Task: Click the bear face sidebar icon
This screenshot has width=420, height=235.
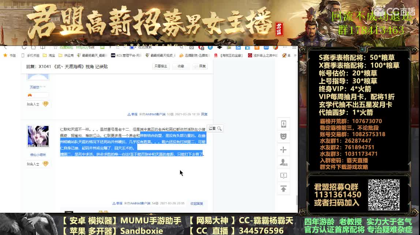Action: click(284, 136)
